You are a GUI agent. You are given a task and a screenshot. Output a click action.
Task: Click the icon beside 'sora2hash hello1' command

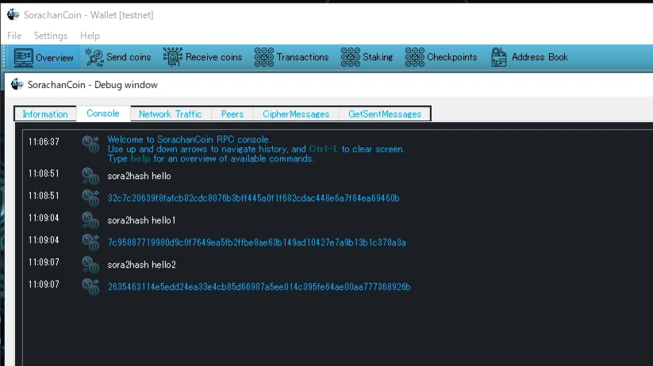[90, 220]
